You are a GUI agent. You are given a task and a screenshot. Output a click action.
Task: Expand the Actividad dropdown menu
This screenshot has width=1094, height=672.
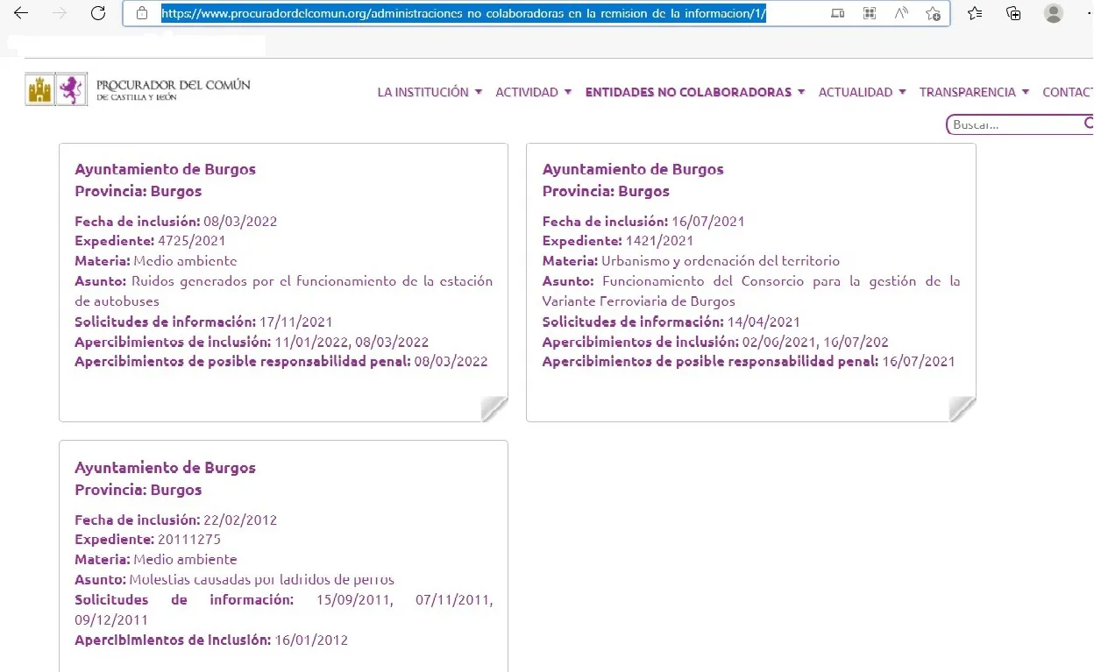coord(533,92)
